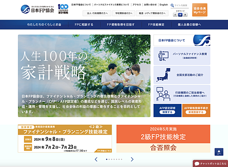Select the first carousel dot
Viewport: 228px width, 167px height.
pos(107,160)
